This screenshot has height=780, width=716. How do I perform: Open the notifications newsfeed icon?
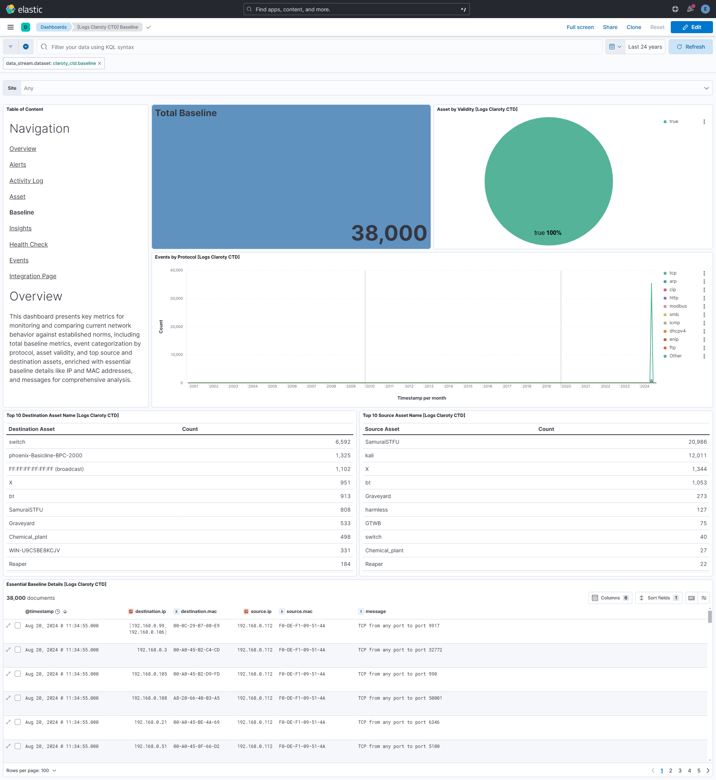pos(690,9)
